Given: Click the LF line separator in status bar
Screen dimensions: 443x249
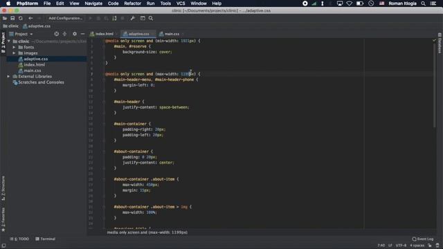Looking at the screenshot, I should coord(390,246).
